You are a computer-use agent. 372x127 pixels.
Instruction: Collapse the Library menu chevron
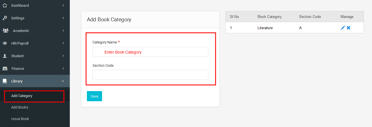[63, 81]
